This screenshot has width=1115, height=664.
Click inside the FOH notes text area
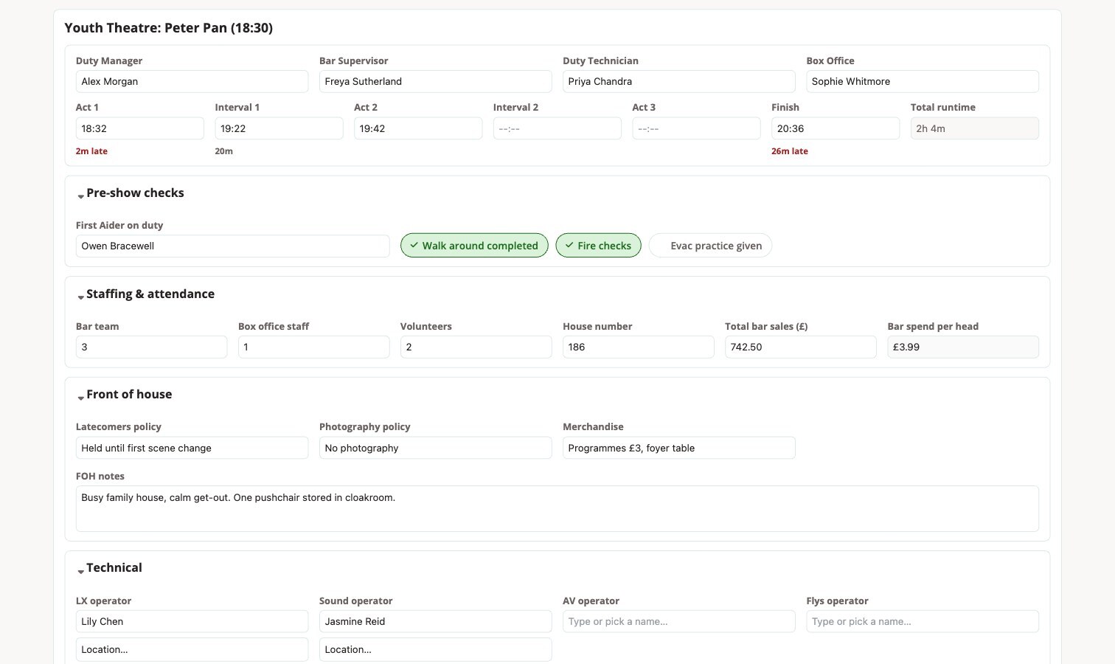tap(557, 508)
